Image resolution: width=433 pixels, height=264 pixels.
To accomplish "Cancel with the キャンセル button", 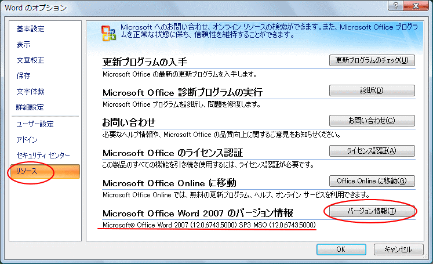I will click(397, 249).
